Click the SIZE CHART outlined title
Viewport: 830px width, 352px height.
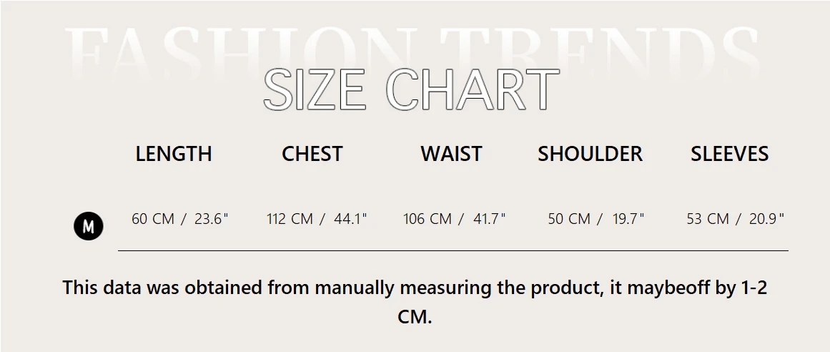click(x=411, y=91)
